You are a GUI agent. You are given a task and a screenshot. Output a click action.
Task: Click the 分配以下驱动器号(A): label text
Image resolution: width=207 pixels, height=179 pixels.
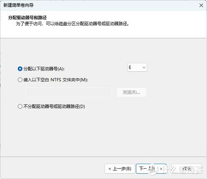[44, 69]
